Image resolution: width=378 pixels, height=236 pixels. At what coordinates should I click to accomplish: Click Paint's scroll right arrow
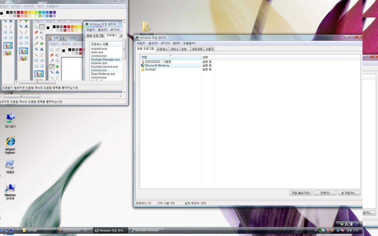click(x=120, y=96)
